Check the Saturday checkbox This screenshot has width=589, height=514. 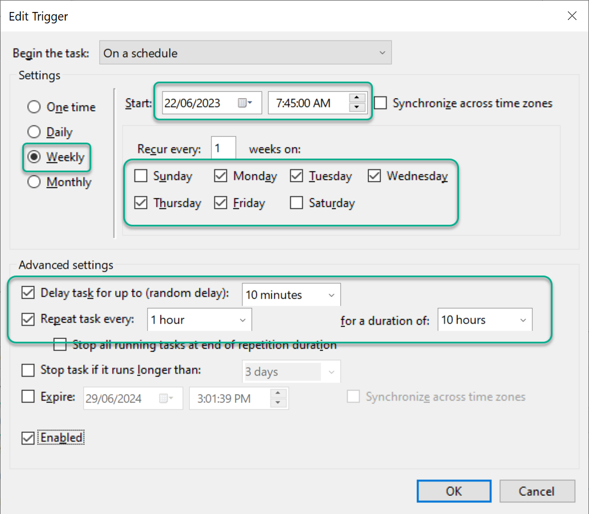[x=296, y=203]
